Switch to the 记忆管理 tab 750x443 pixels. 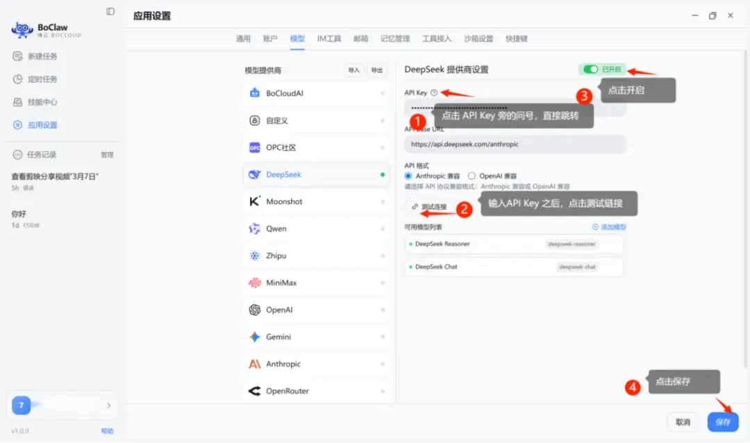395,39
